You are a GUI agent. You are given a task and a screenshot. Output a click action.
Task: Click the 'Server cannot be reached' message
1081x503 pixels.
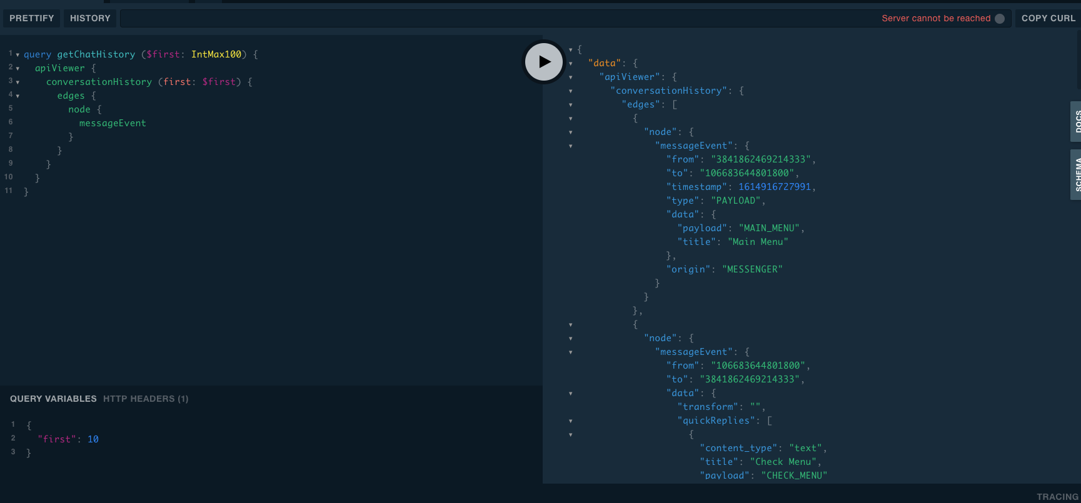pyautogui.click(x=936, y=18)
